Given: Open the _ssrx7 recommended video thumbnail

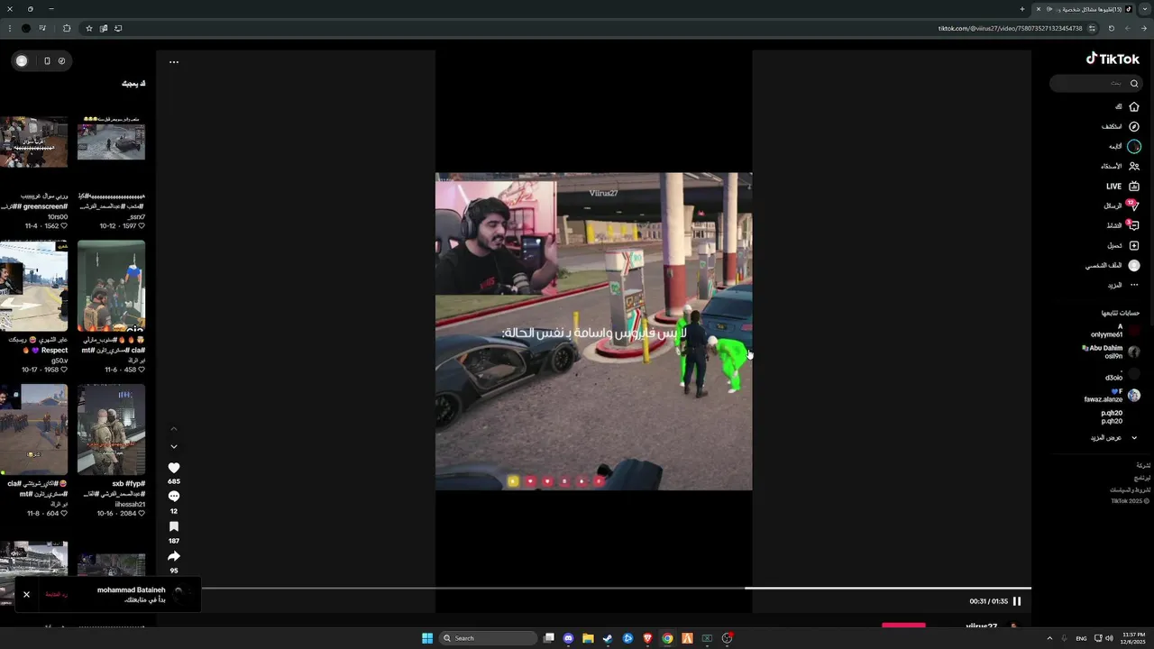Looking at the screenshot, I should 111,142.
